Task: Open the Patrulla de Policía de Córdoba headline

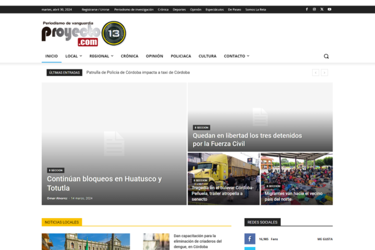Action: click(x=138, y=72)
